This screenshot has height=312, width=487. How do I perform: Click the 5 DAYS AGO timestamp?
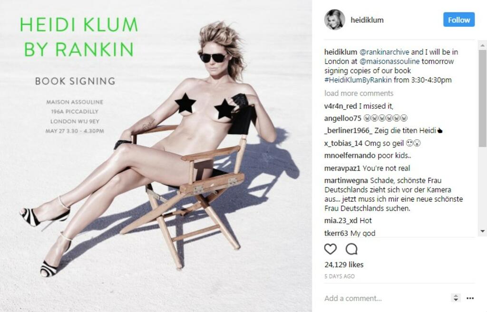[340, 276]
